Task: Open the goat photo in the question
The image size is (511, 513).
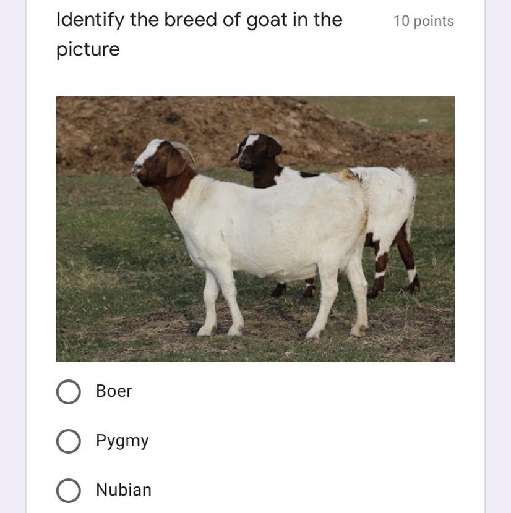Action: (255, 229)
